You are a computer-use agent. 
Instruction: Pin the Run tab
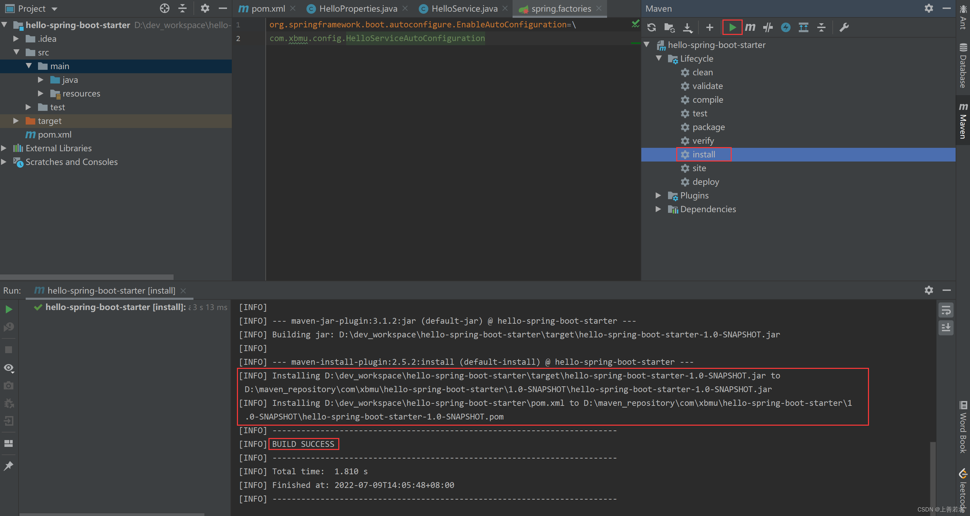point(8,466)
